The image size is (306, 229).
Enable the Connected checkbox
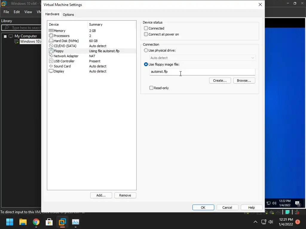pyautogui.click(x=146, y=28)
